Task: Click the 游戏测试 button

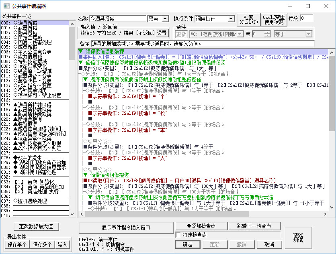Action: coord(298,238)
